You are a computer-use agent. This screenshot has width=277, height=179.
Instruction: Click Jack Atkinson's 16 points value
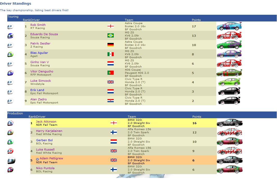[x=194, y=123]
